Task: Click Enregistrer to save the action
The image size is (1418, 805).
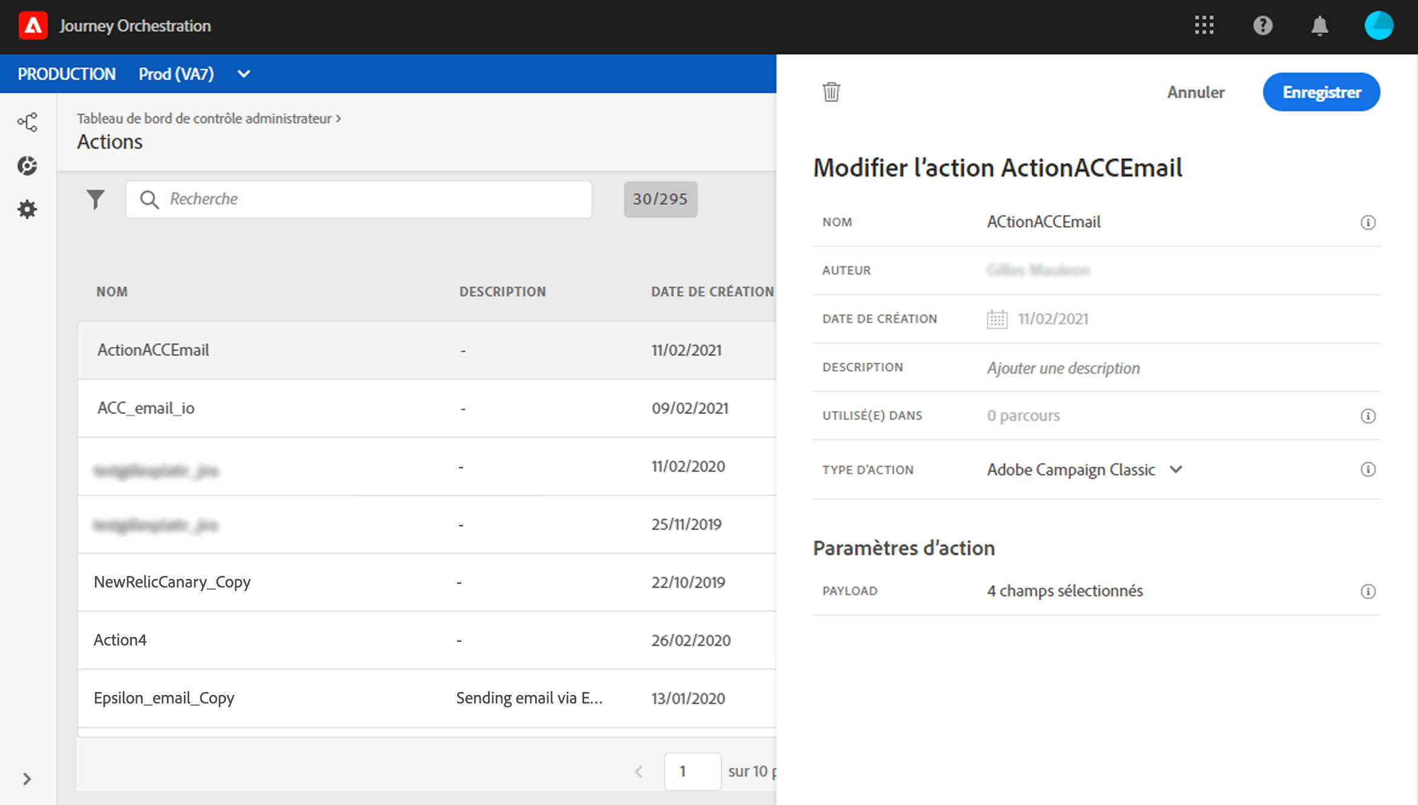Action: pyautogui.click(x=1321, y=92)
